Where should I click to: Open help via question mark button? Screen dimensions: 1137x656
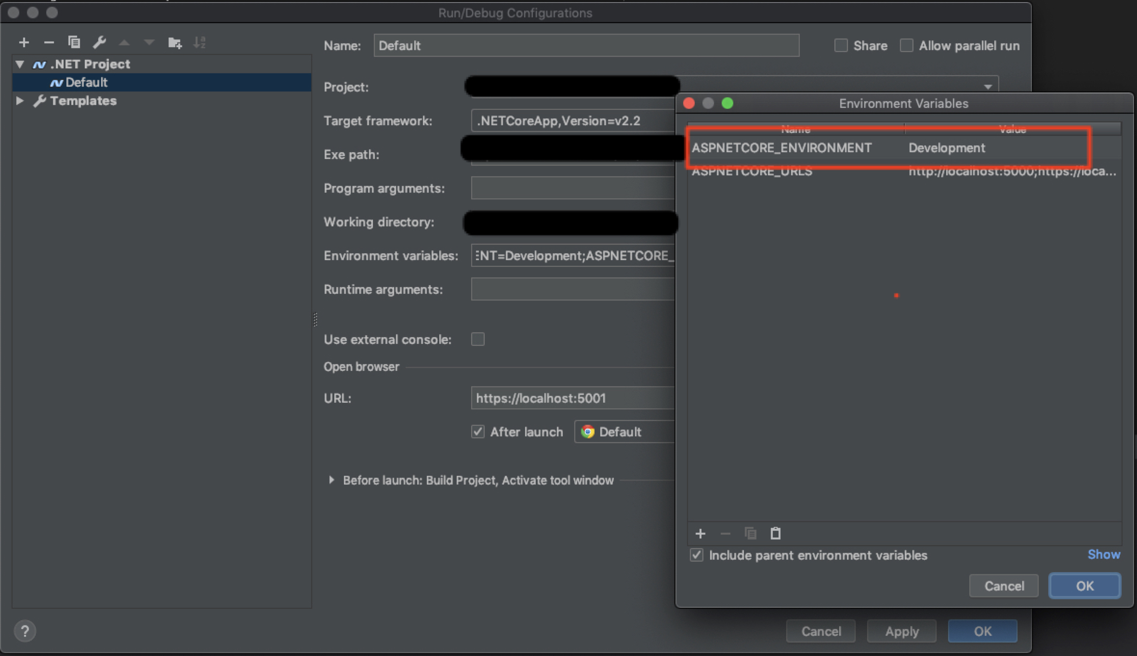[25, 631]
